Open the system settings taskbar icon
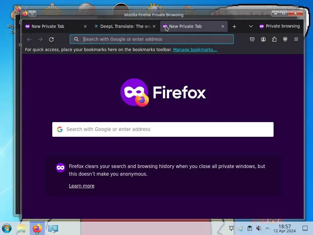This screenshot has width=313, height=235. coord(53,228)
